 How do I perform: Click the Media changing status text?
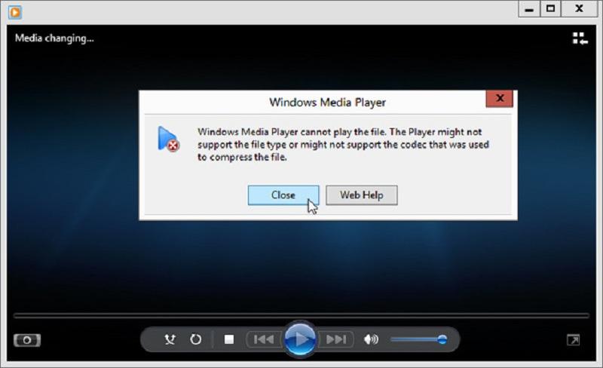click(x=54, y=38)
